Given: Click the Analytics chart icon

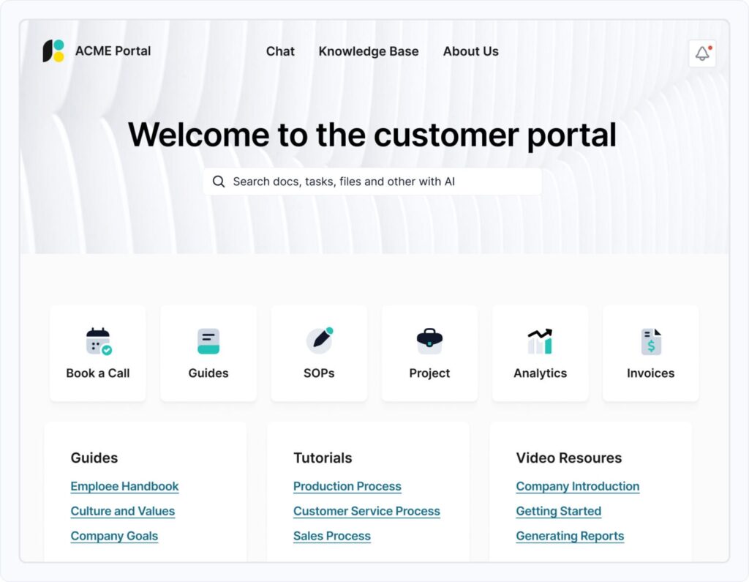Looking at the screenshot, I should pyautogui.click(x=540, y=341).
